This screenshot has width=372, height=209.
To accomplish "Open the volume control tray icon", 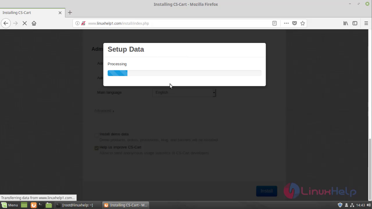I will click(x=369, y=205).
